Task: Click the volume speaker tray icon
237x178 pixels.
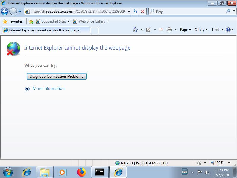Action: pyautogui.click(x=207, y=172)
